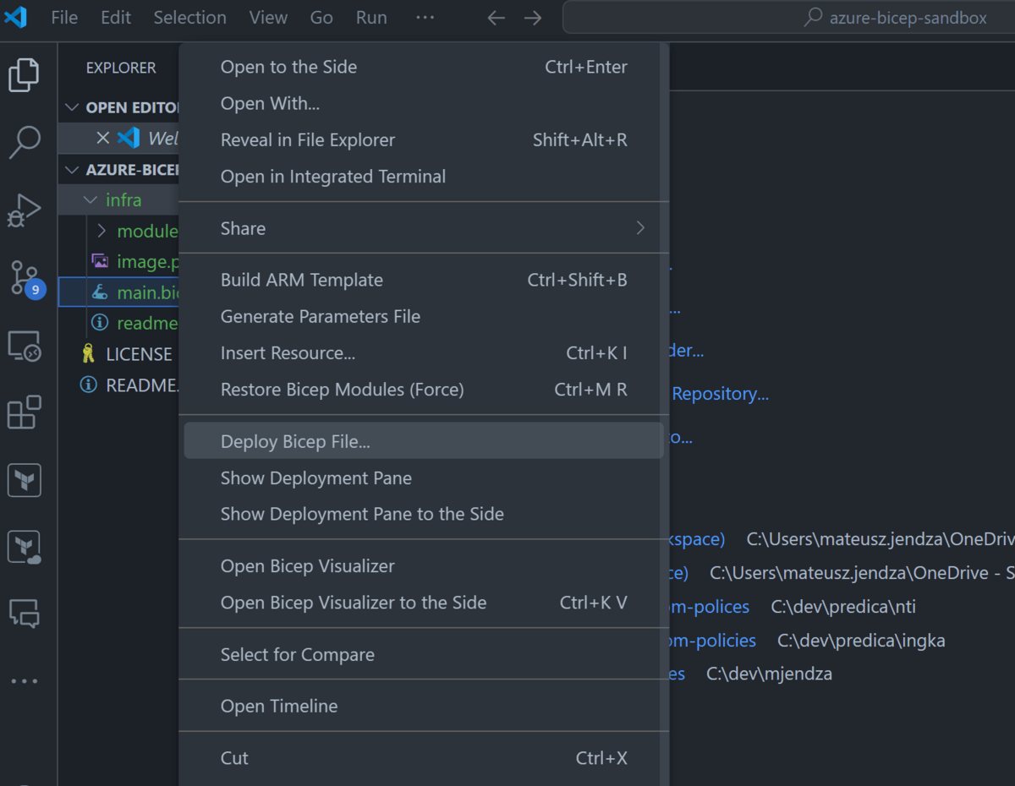1015x786 pixels.
Task: Click the navigate back arrow
Action: (x=497, y=18)
